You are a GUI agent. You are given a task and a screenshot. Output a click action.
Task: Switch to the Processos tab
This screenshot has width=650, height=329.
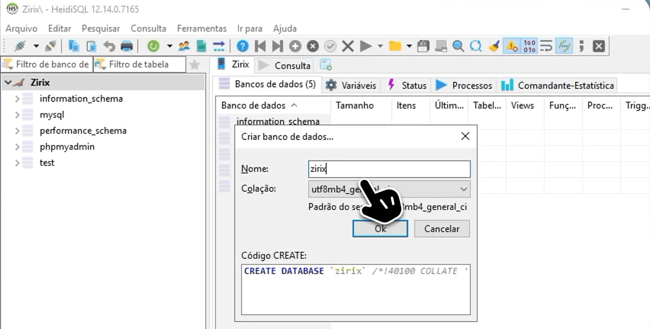point(464,85)
